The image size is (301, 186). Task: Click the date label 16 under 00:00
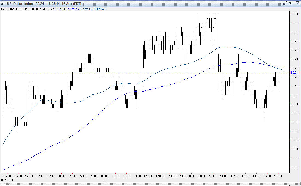pyautogui.click(x=105, y=180)
